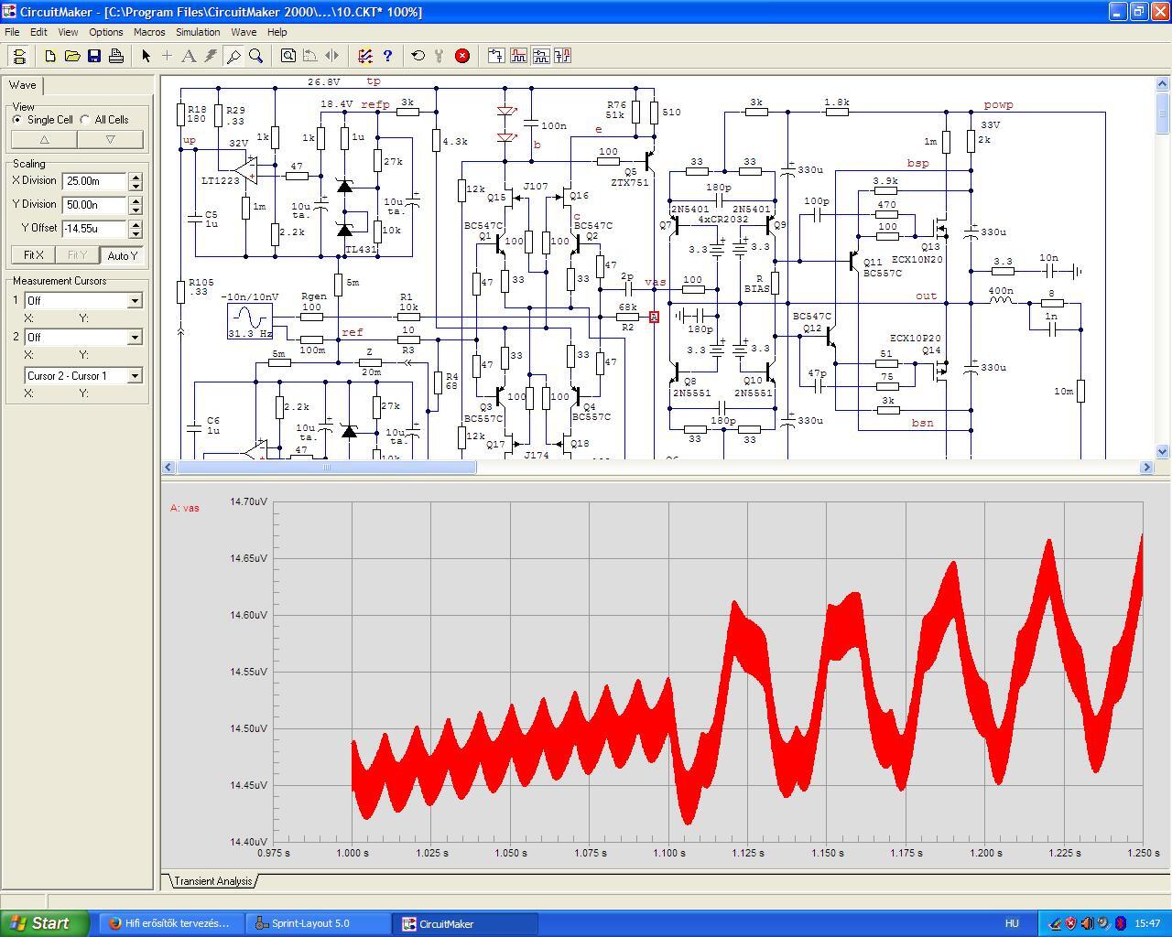Screen dimensions: 1172x937
Task: Open the Options menu
Action: click(x=105, y=32)
